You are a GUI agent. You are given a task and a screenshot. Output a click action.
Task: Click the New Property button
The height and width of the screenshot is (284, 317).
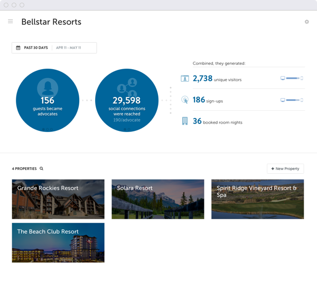tap(285, 169)
